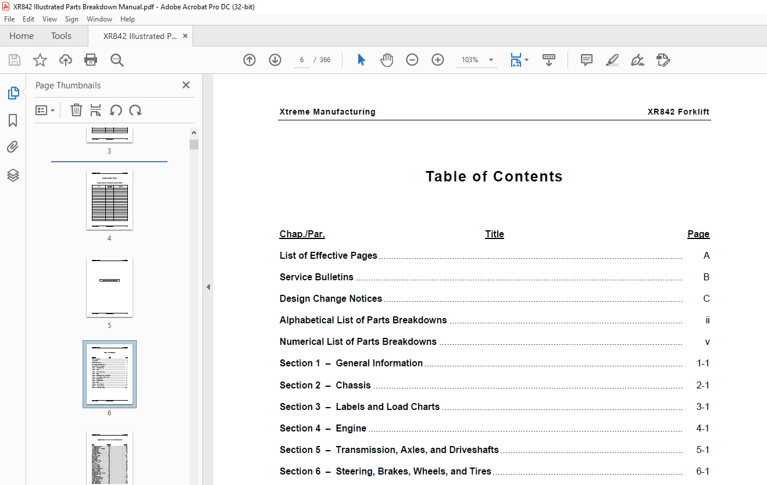This screenshot has width=767, height=485.
Task: Click the 'Chap./Par.' column header
Action: click(302, 234)
